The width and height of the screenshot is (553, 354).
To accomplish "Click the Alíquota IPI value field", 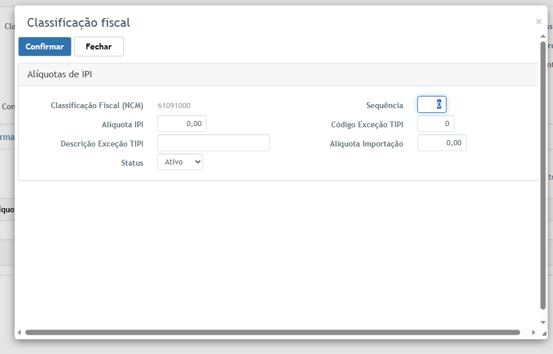I will (x=182, y=124).
